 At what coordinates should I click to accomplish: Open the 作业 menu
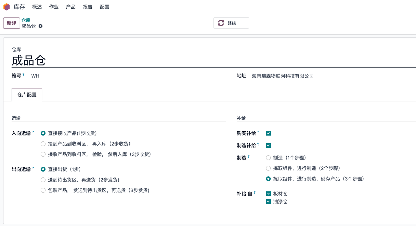[54, 7]
